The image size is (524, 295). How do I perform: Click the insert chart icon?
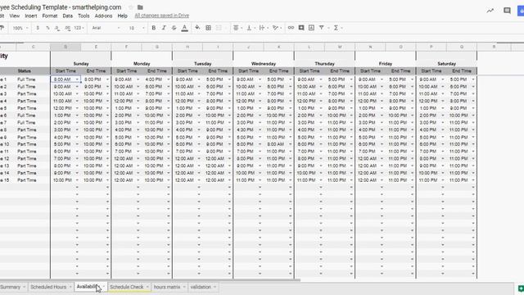tap(311, 28)
